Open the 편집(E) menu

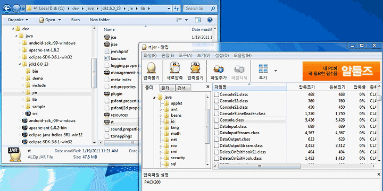(x=168, y=56)
